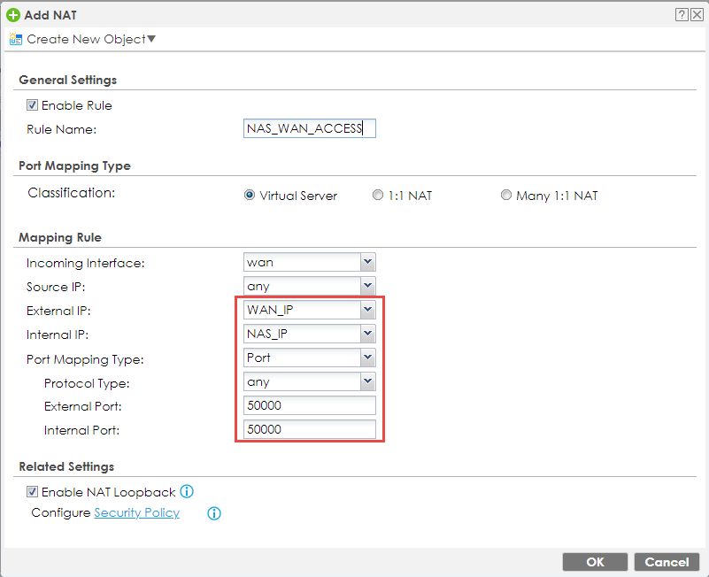Screen dimensions: 709x577
Task: Expand the Internal IP NAS_IP dropdown
Action: [x=368, y=335]
